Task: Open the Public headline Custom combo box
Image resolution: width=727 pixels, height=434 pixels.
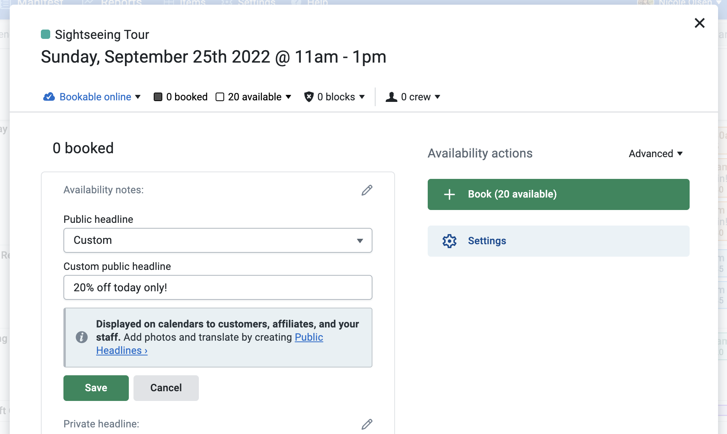Action: click(x=218, y=240)
